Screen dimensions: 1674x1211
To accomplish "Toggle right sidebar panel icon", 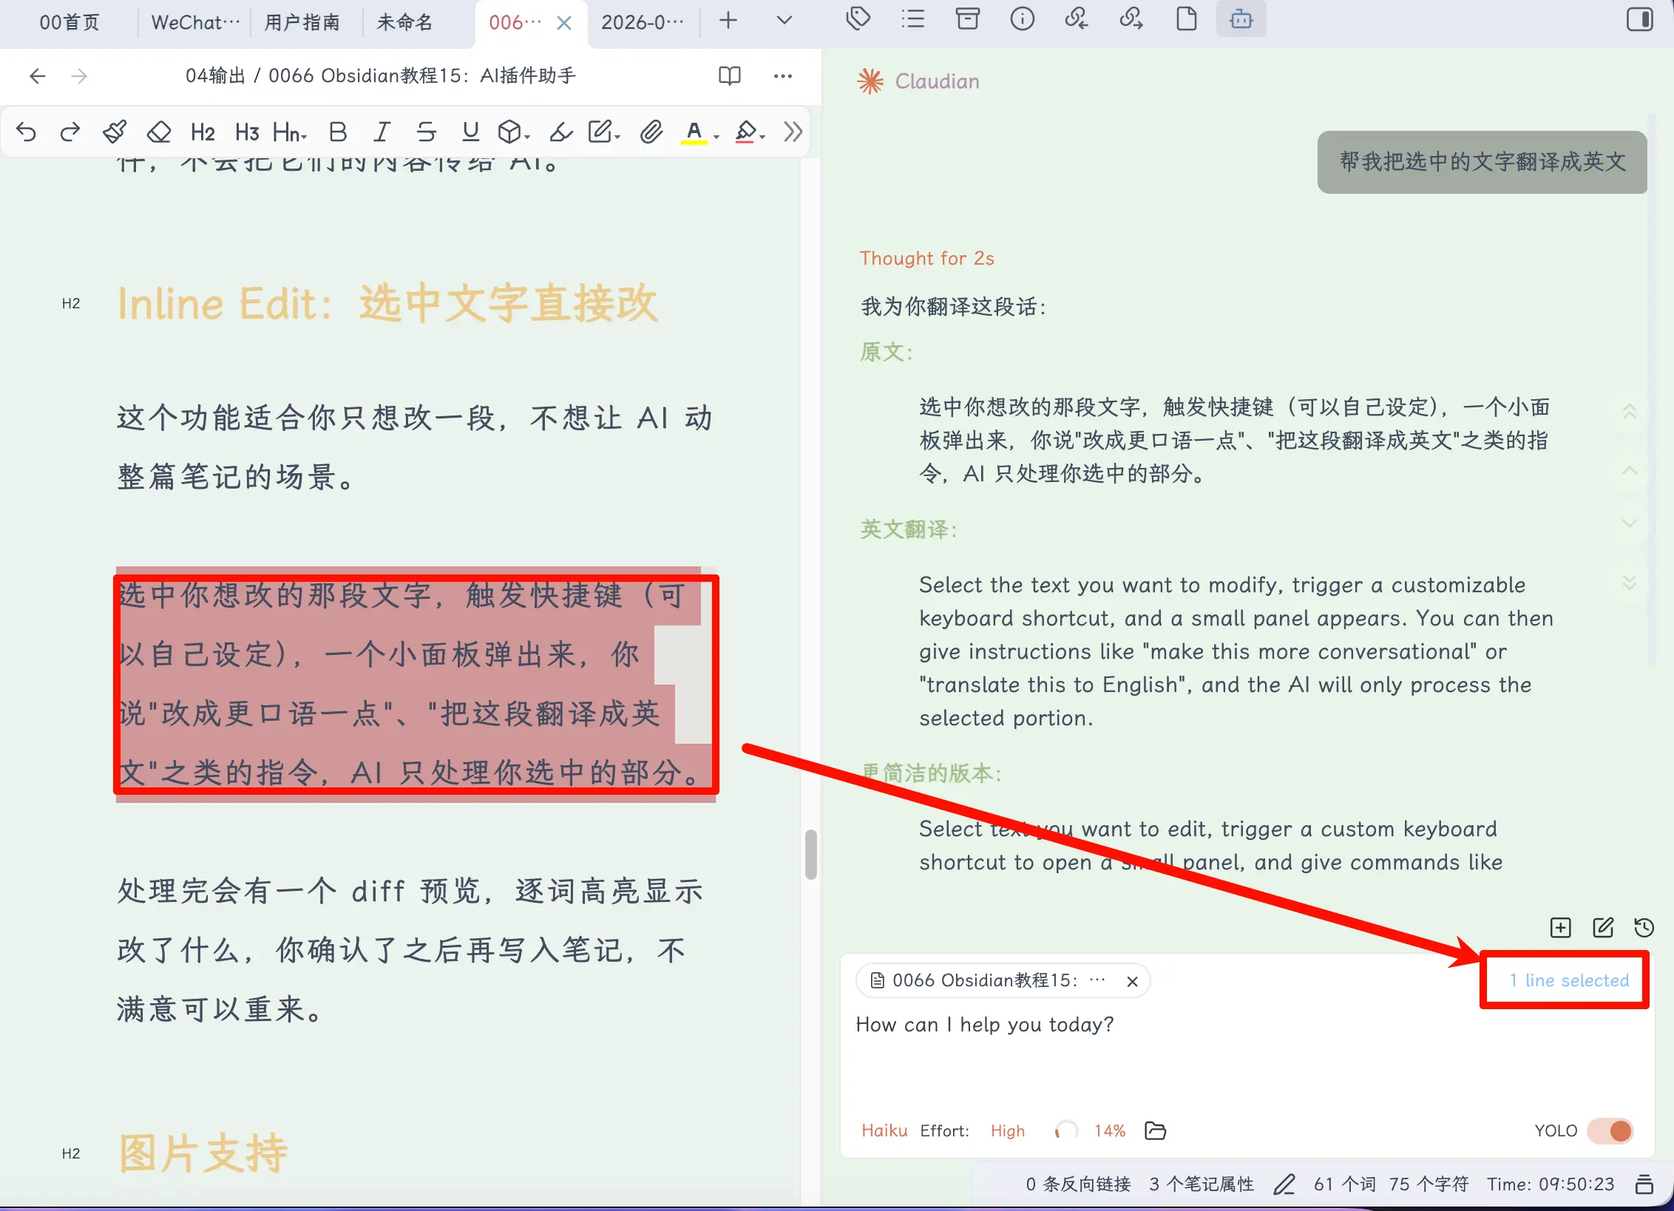I will pos(1639,19).
